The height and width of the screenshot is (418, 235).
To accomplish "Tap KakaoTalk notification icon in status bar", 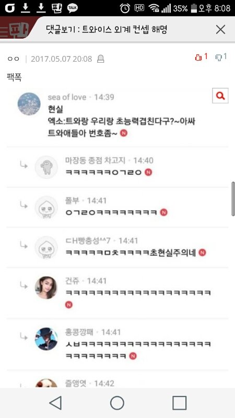I will 73,8.
